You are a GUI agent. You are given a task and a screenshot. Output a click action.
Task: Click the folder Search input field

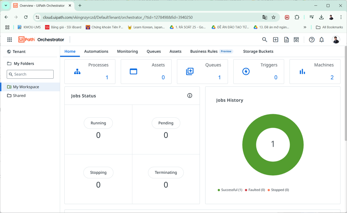30,74
